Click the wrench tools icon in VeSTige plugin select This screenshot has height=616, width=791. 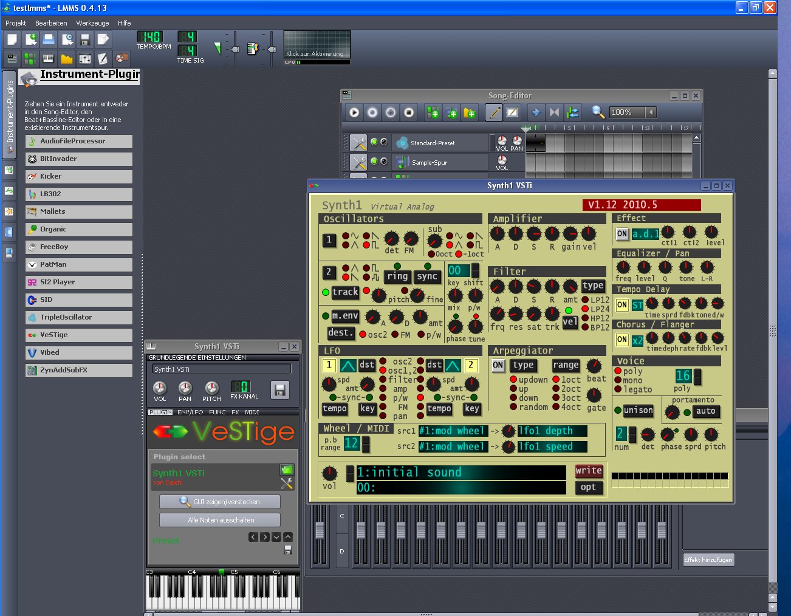point(287,484)
